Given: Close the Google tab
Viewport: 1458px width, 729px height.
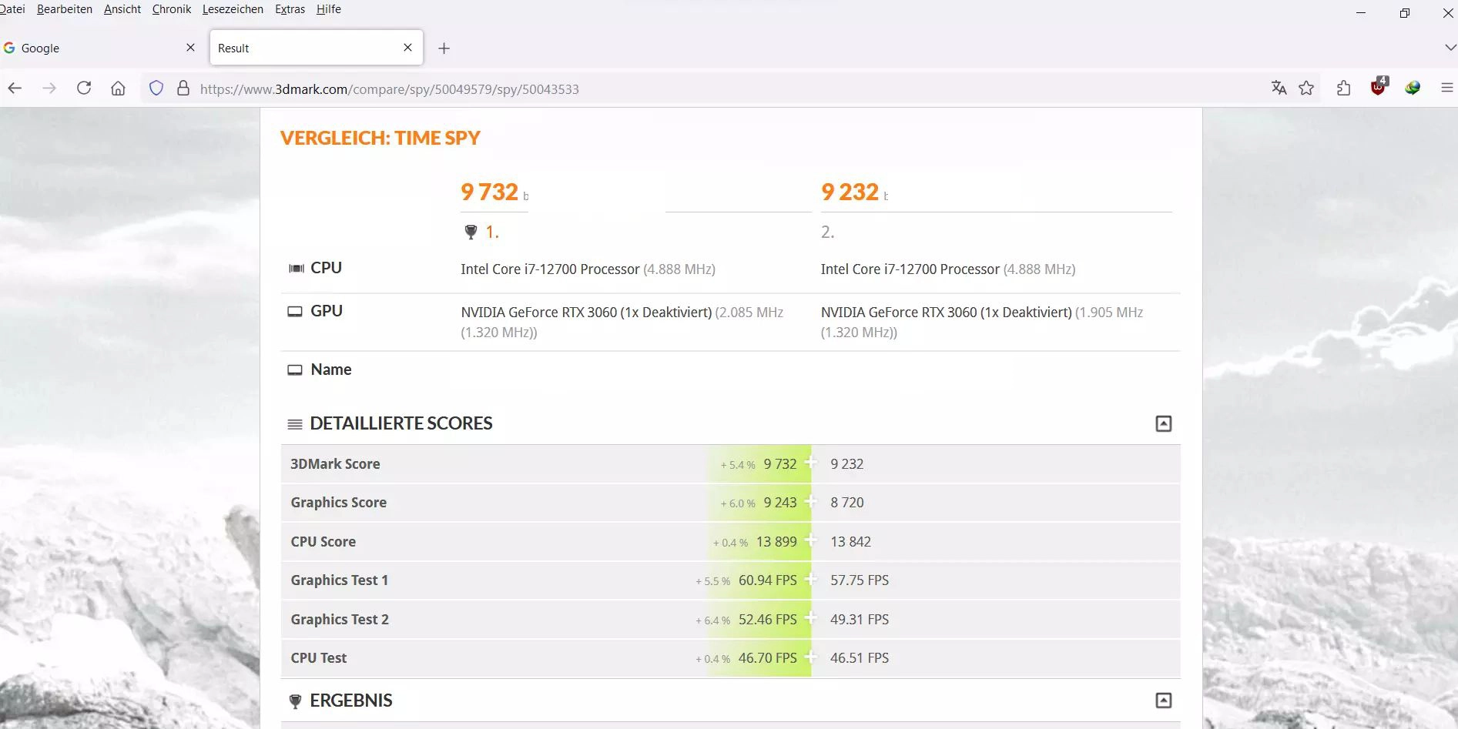Looking at the screenshot, I should tap(190, 48).
